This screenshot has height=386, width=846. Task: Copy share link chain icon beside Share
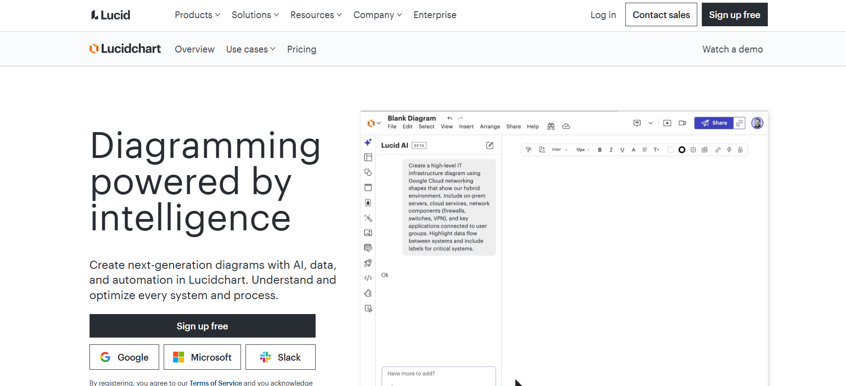(x=739, y=123)
